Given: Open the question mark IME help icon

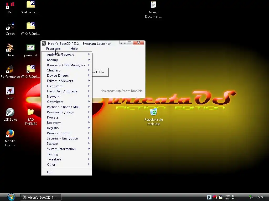Looking at the screenshot, I should tap(221, 197).
